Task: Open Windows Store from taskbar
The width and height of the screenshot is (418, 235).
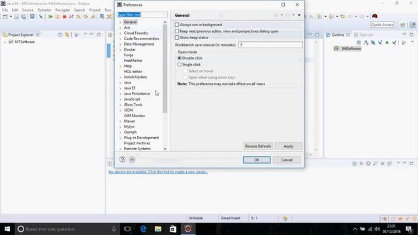Action: coord(172,229)
